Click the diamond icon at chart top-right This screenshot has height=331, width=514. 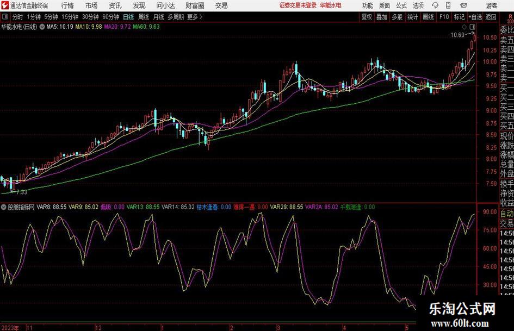[x=464, y=27]
